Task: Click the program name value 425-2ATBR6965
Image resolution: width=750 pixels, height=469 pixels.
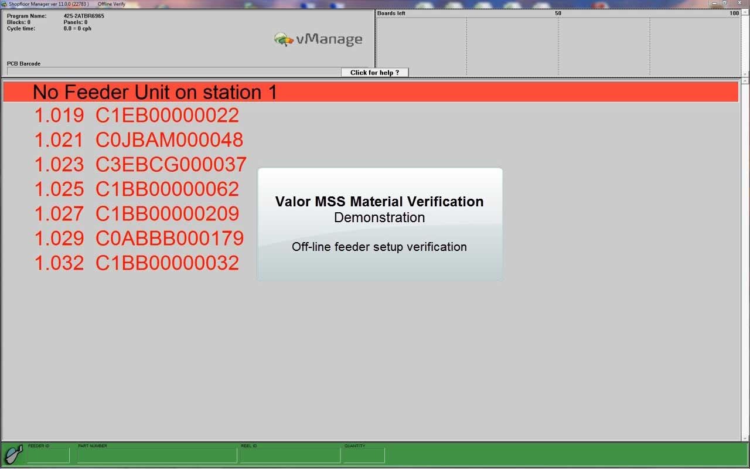Action: (84, 16)
